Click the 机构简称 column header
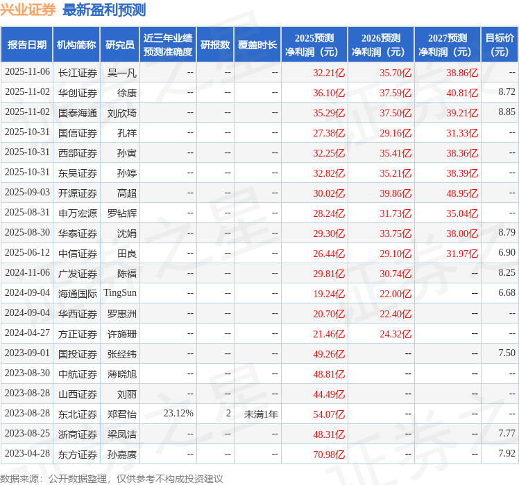Viewport: 519px width, 485px height. 76,45
